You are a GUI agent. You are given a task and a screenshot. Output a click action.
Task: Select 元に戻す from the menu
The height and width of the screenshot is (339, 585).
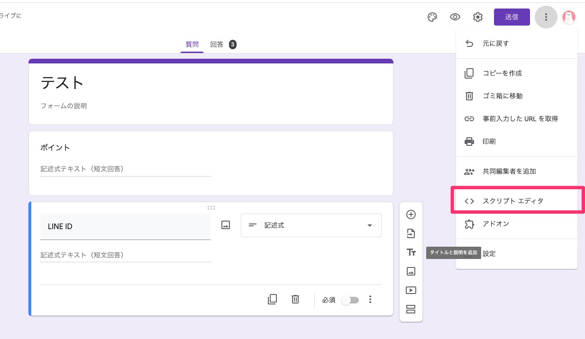pos(517,44)
